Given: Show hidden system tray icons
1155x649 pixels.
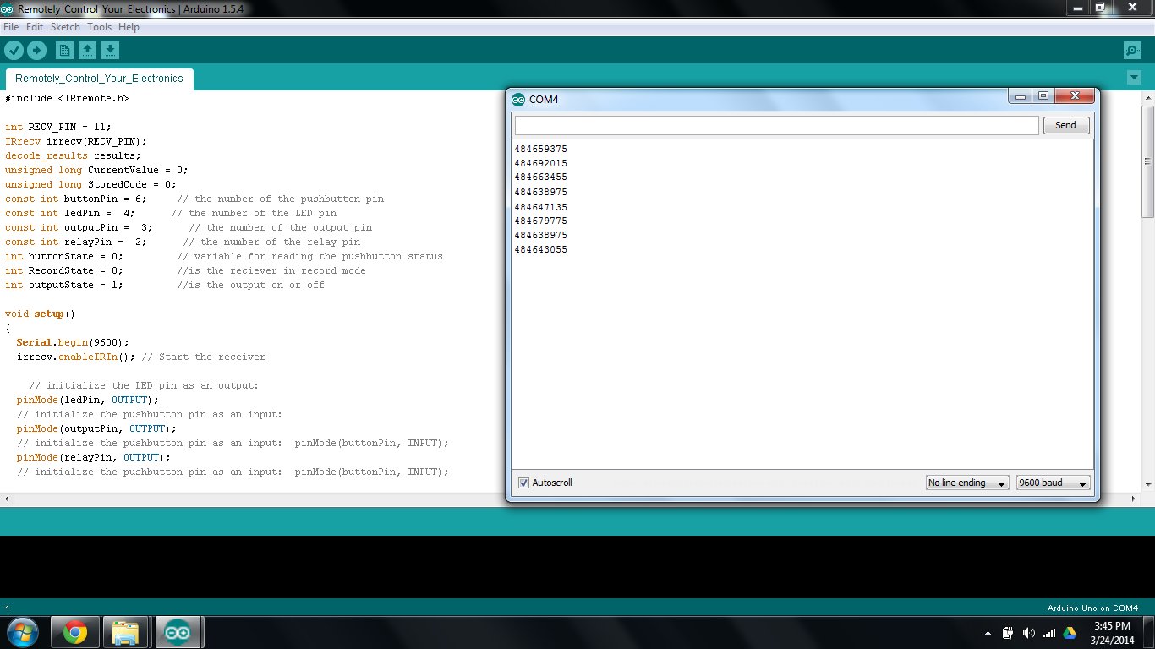Looking at the screenshot, I should pyautogui.click(x=988, y=633).
